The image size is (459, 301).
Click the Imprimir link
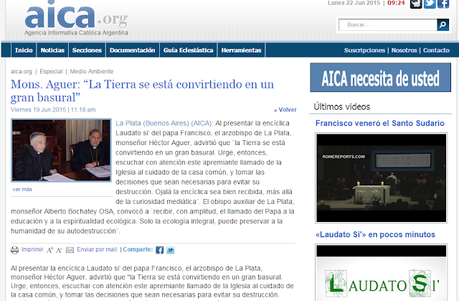[32, 249]
